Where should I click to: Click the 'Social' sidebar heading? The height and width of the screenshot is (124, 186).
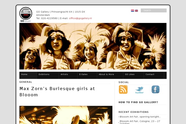point(124,82)
